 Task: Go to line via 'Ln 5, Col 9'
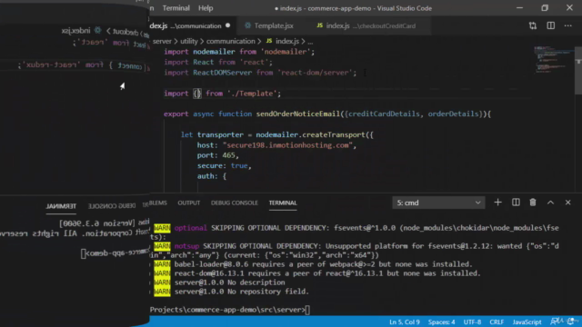coord(404,322)
